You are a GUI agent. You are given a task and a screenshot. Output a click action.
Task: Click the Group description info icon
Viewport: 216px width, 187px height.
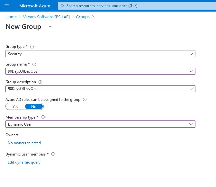click(x=40, y=82)
